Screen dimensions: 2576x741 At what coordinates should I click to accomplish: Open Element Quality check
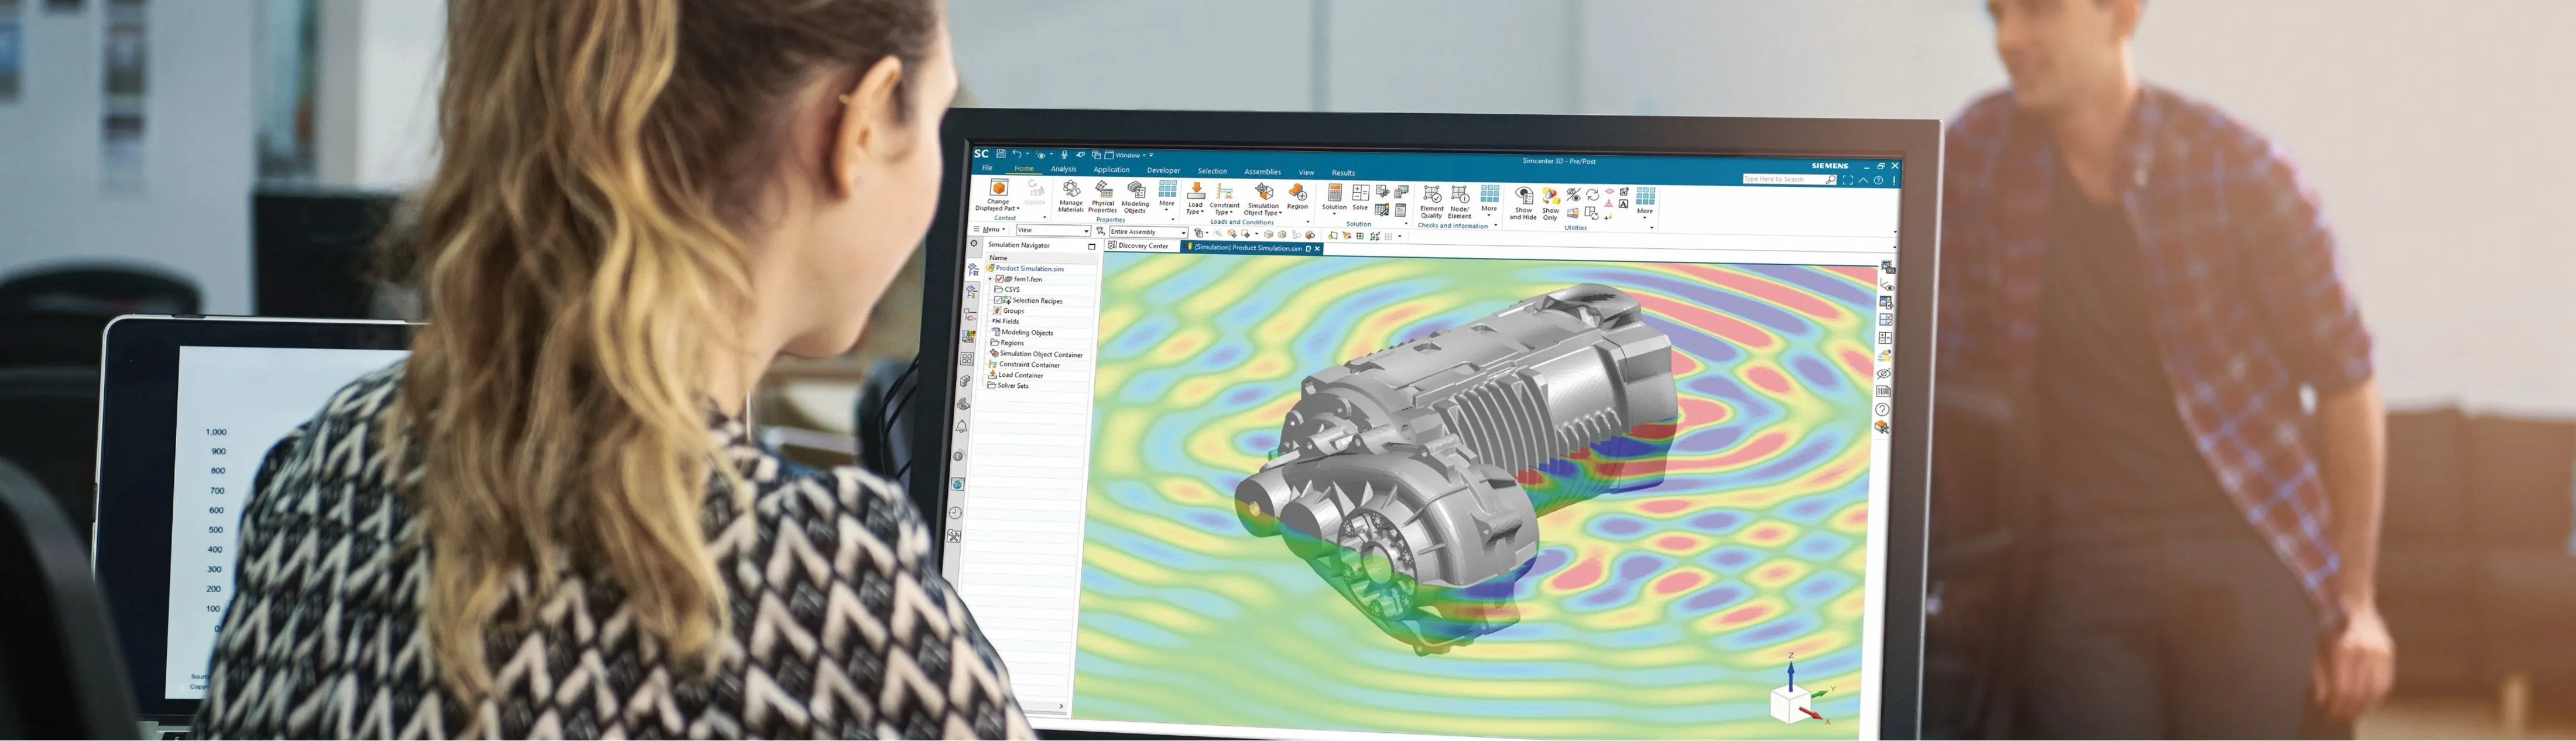[1431, 195]
